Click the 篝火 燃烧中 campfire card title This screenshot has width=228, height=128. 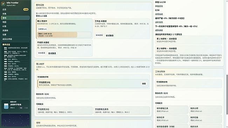[42, 21]
